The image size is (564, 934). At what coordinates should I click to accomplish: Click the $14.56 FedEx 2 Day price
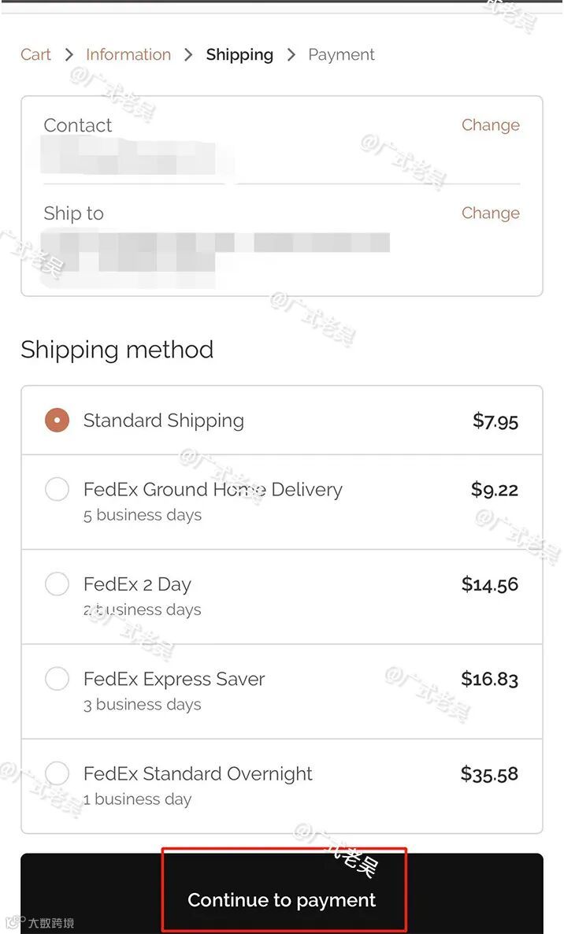pyautogui.click(x=490, y=584)
